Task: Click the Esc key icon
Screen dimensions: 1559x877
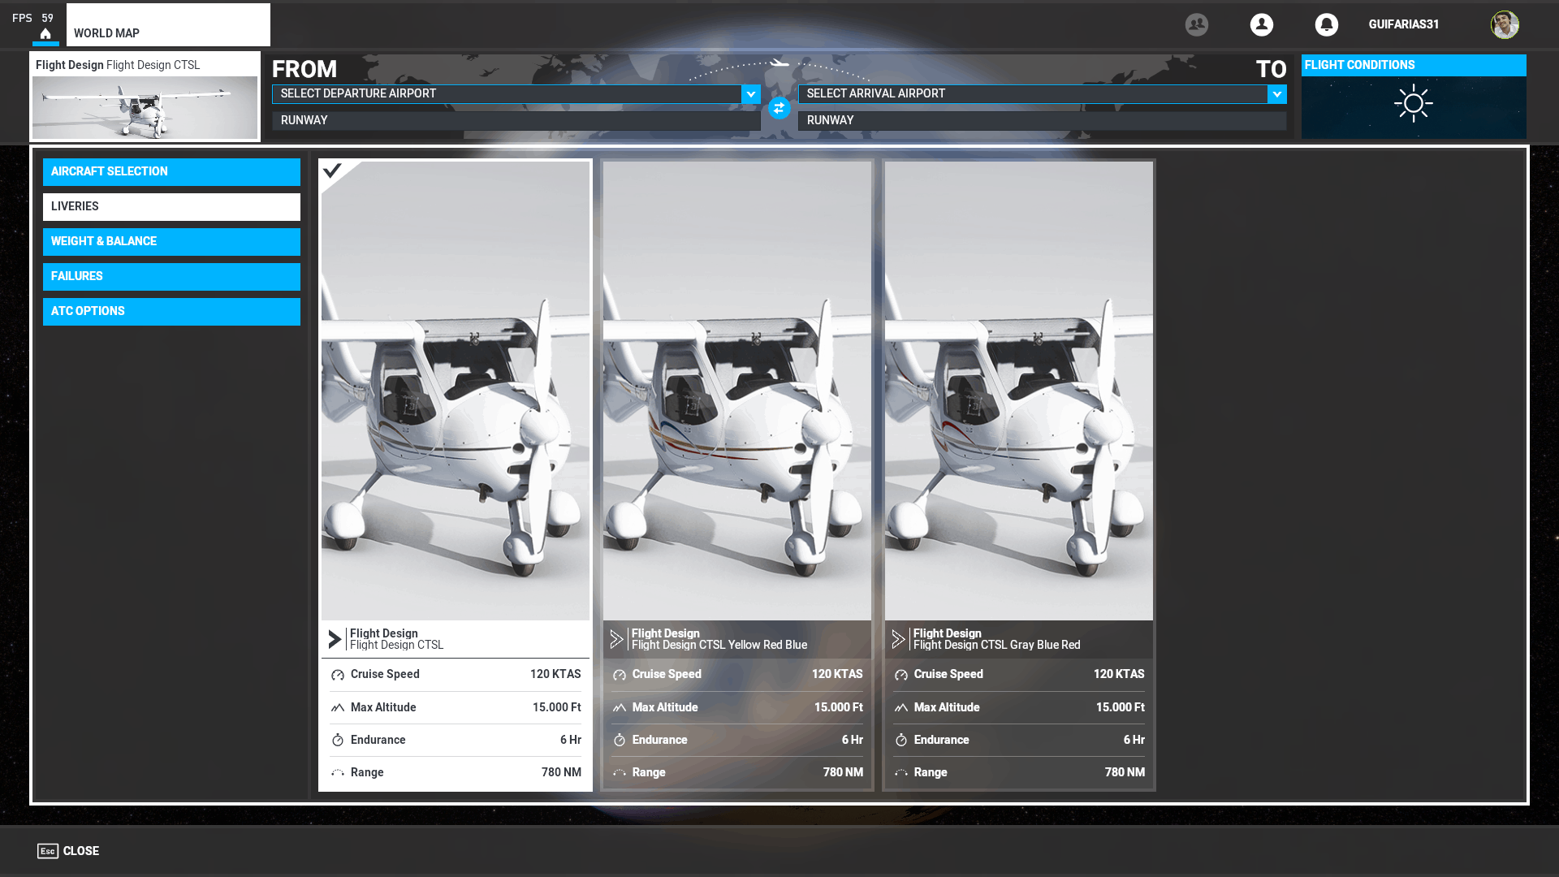Action: tap(47, 851)
